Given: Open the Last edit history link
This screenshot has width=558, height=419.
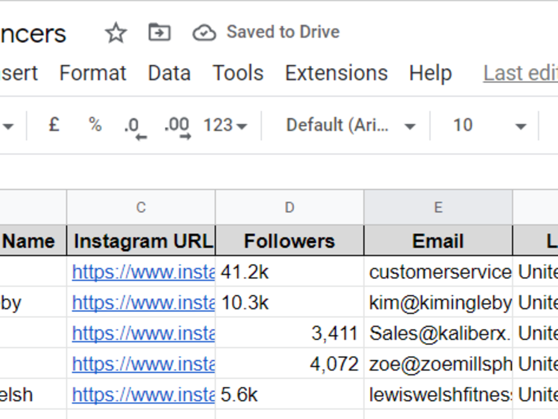Looking at the screenshot, I should pos(520,73).
